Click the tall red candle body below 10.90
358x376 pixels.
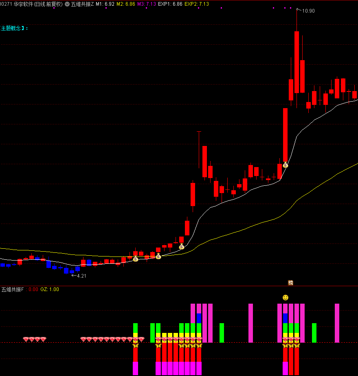[297, 62]
